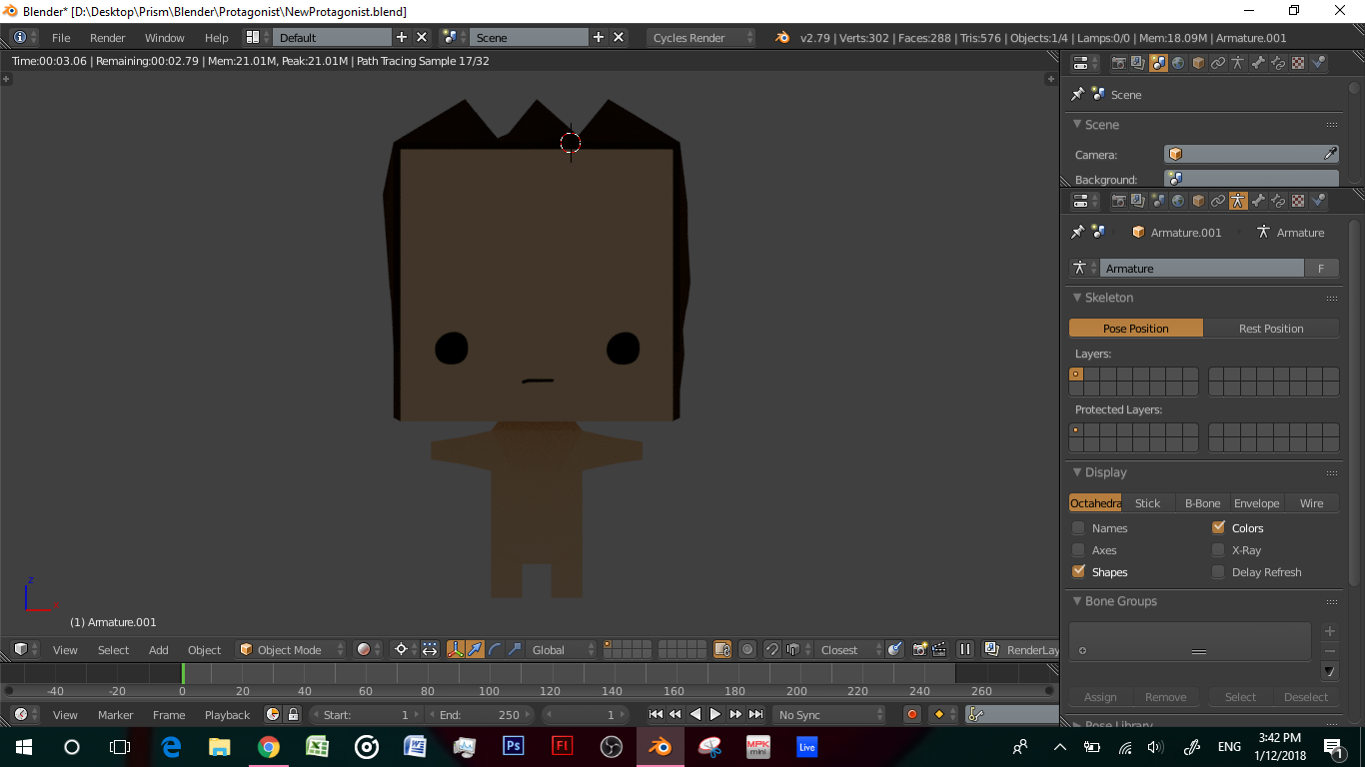The height and width of the screenshot is (767, 1365).
Task: Toggle layers lock to scene
Action: [722, 649]
